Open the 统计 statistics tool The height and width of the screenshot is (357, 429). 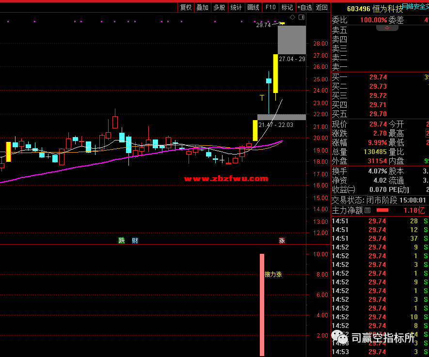click(x=236, y=7)
